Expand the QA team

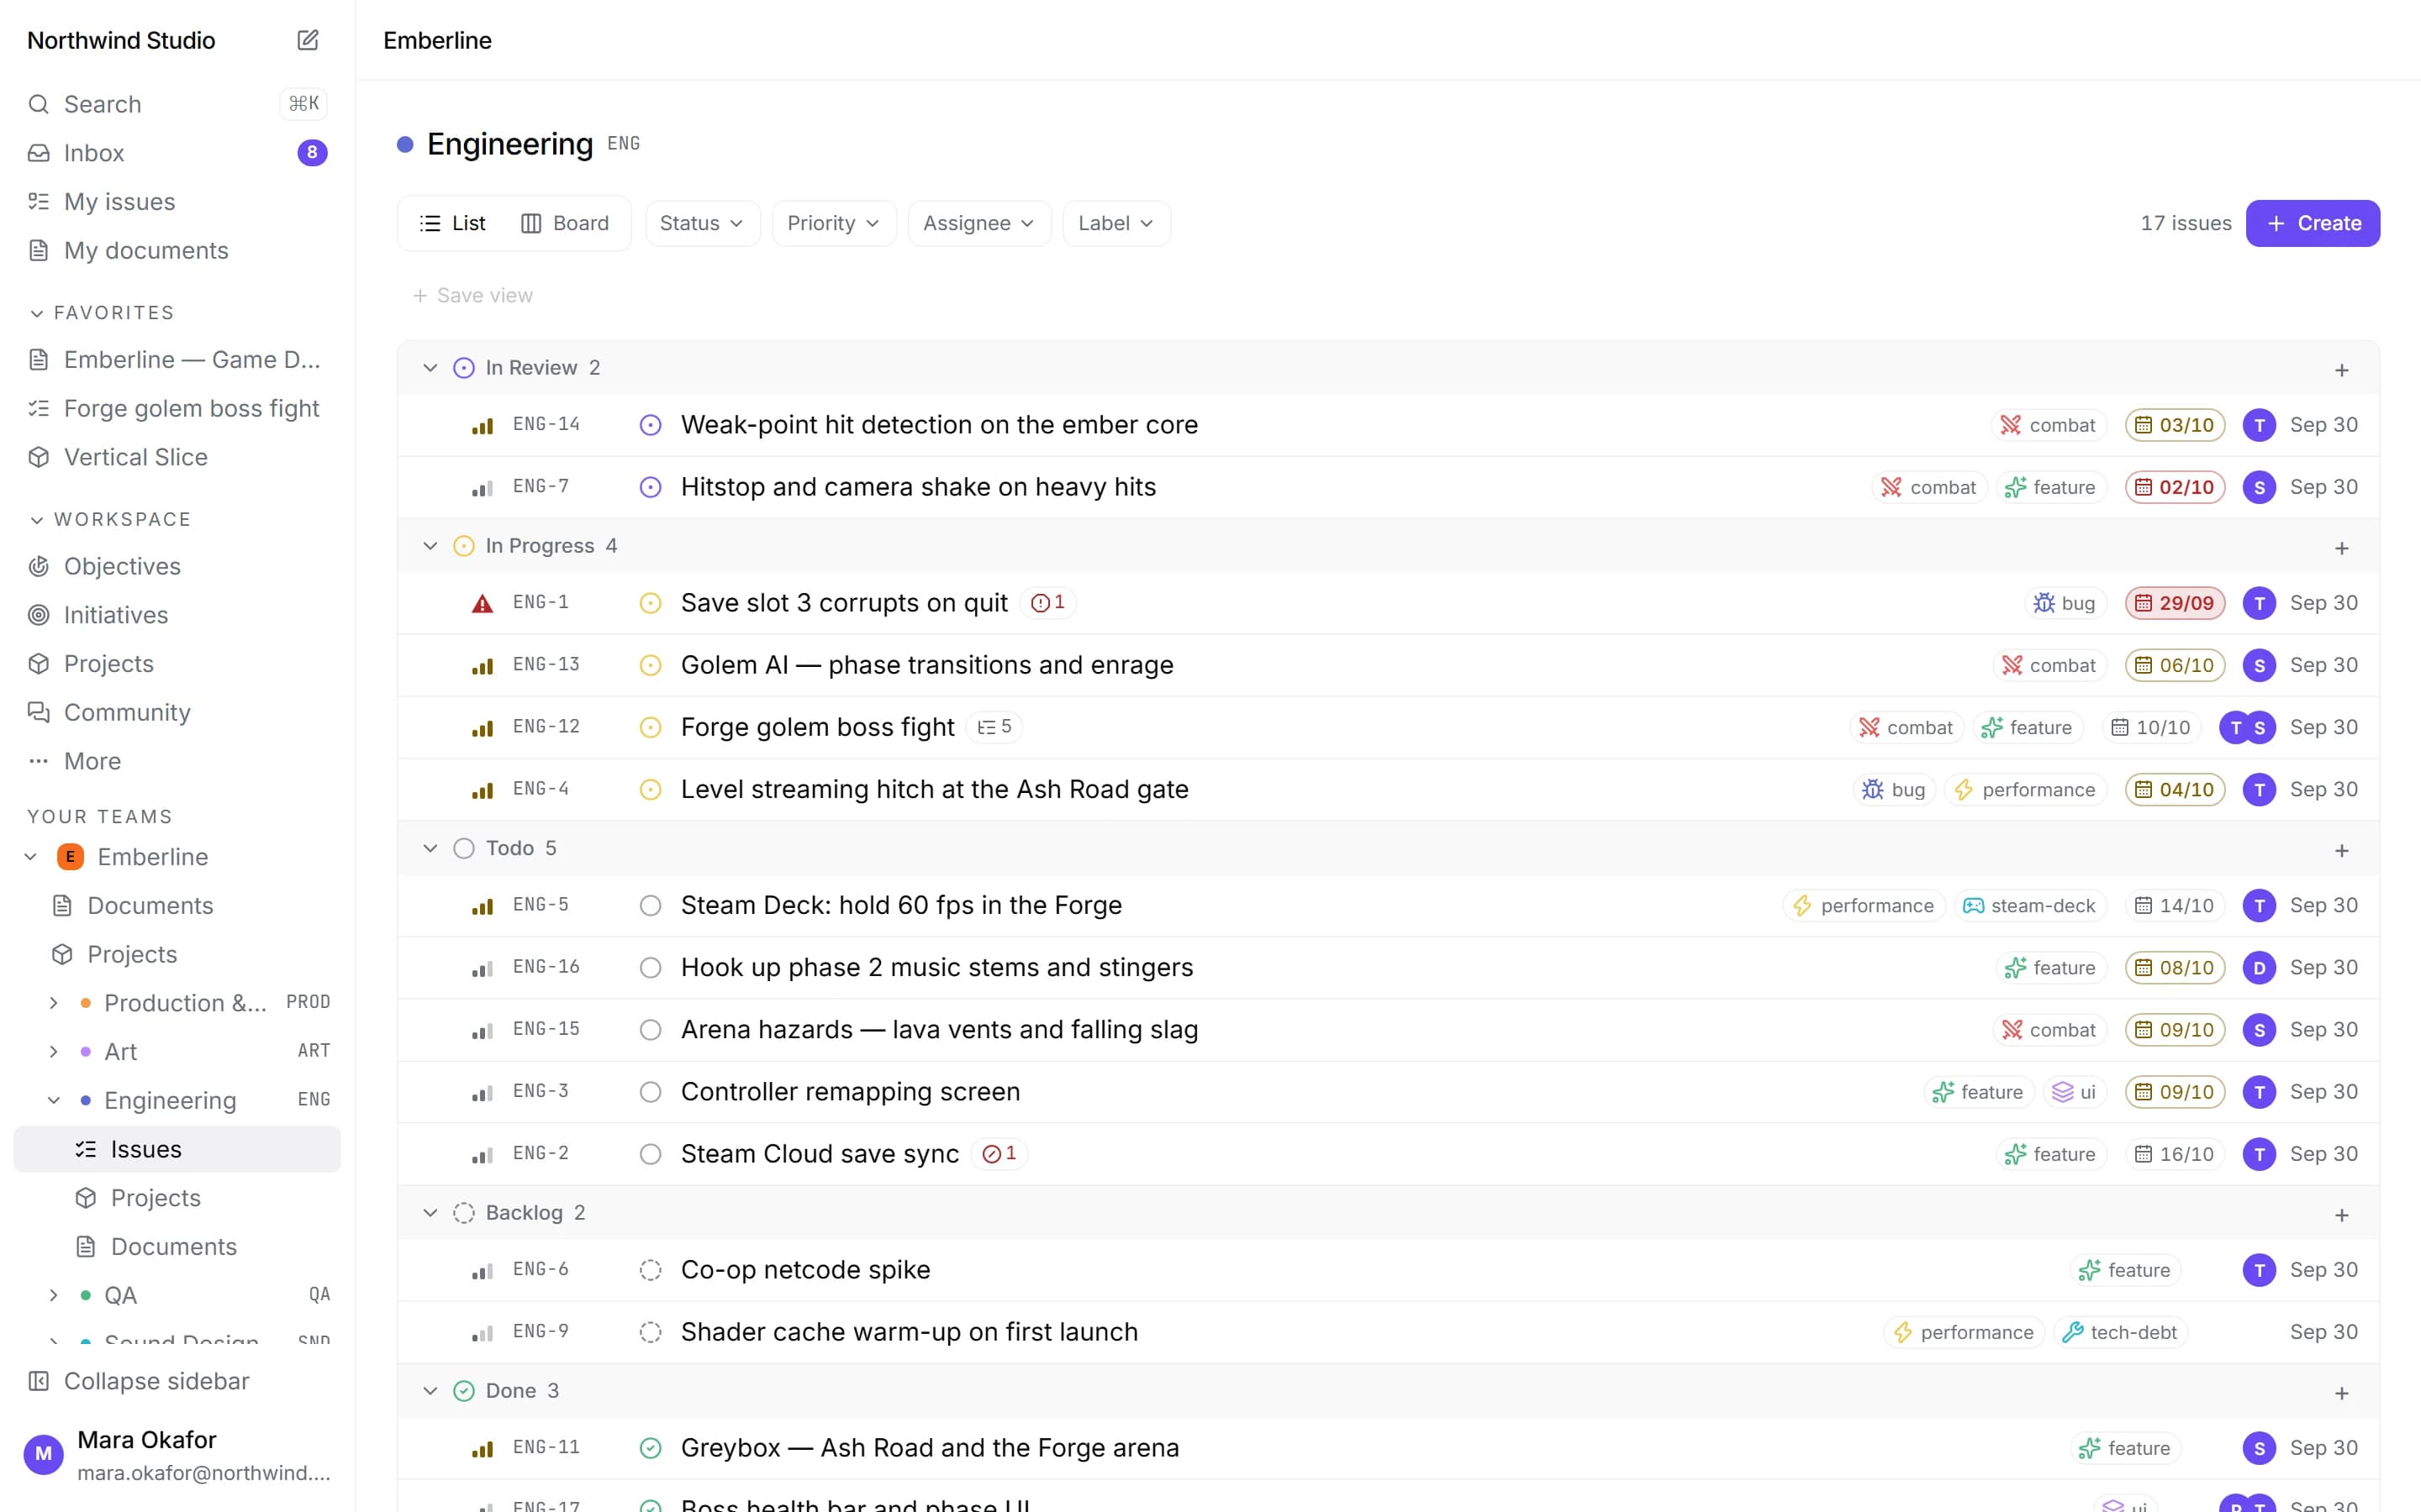[54, 1295]
